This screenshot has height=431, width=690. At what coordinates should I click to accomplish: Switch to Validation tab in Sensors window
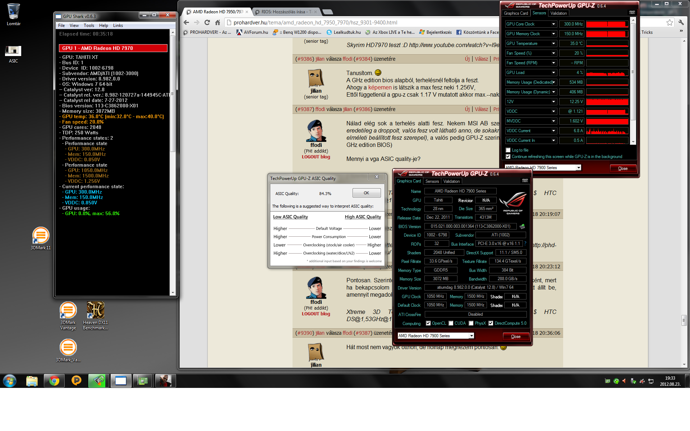[558, 13]
